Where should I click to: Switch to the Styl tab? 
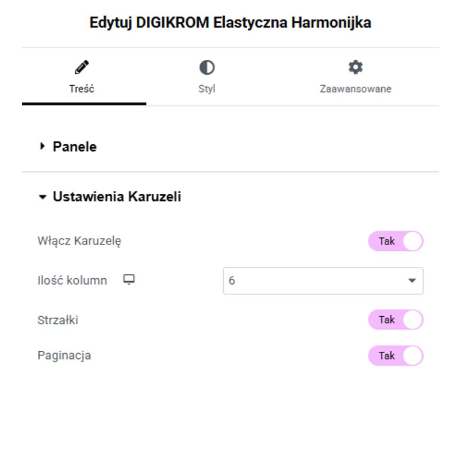(207, 89)
